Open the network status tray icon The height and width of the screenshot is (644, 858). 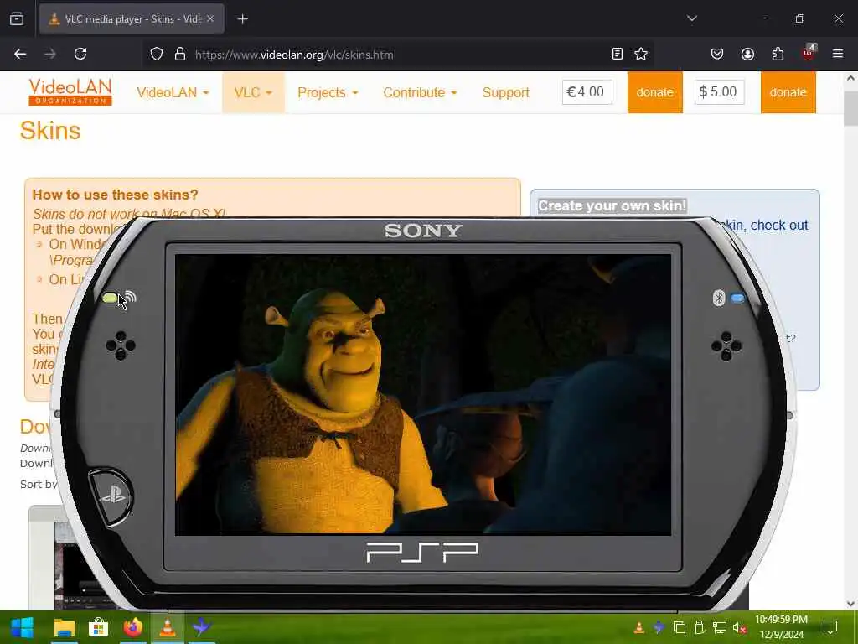click(x=720, y=627)
